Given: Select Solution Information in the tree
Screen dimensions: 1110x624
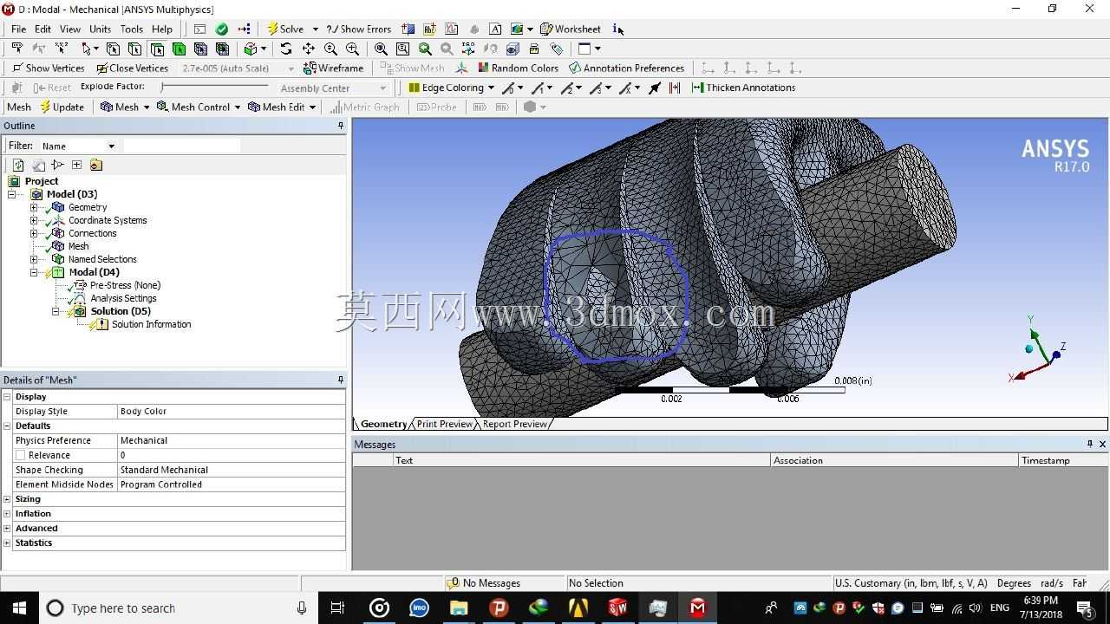Looking at the screenshot, I should coord(151,324).
